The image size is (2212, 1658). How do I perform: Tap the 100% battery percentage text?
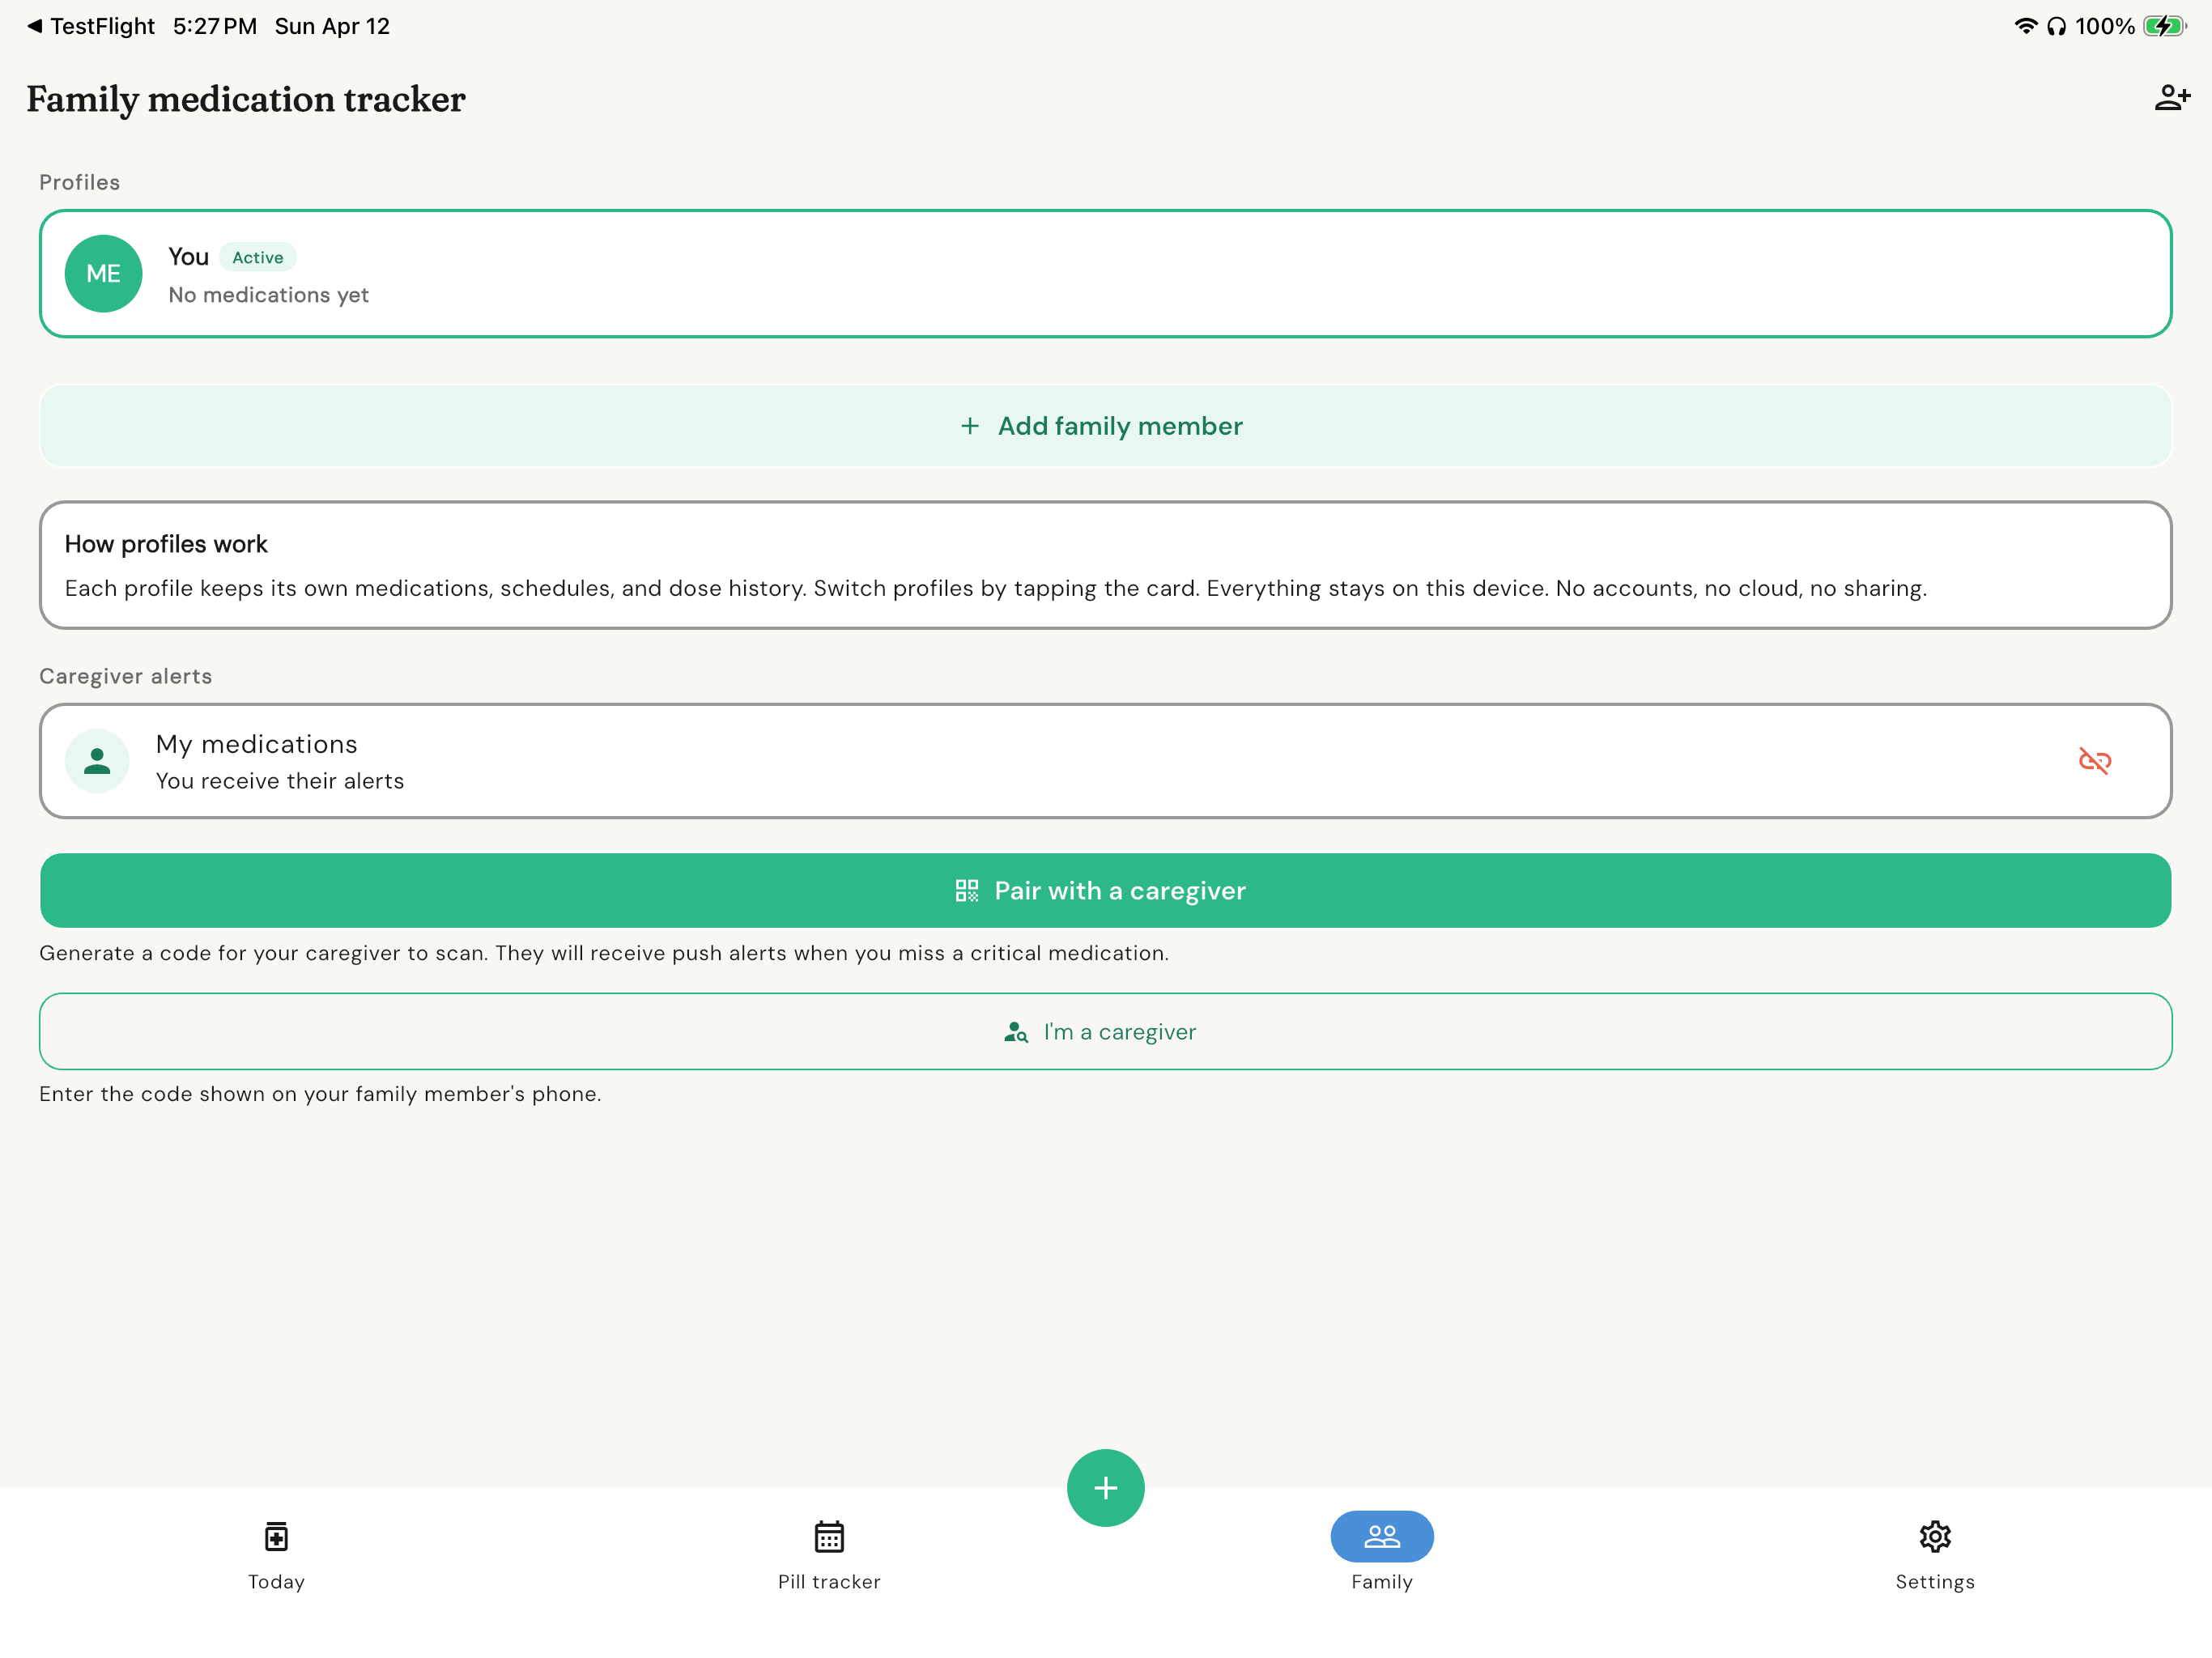2105,26
